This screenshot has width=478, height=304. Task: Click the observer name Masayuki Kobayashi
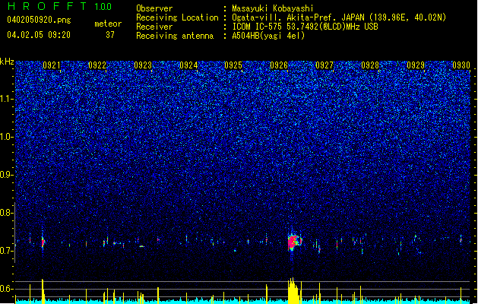[273, 8]
